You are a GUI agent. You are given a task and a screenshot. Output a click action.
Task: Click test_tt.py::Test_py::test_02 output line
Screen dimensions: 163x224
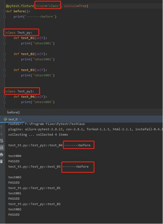(34, 204)
